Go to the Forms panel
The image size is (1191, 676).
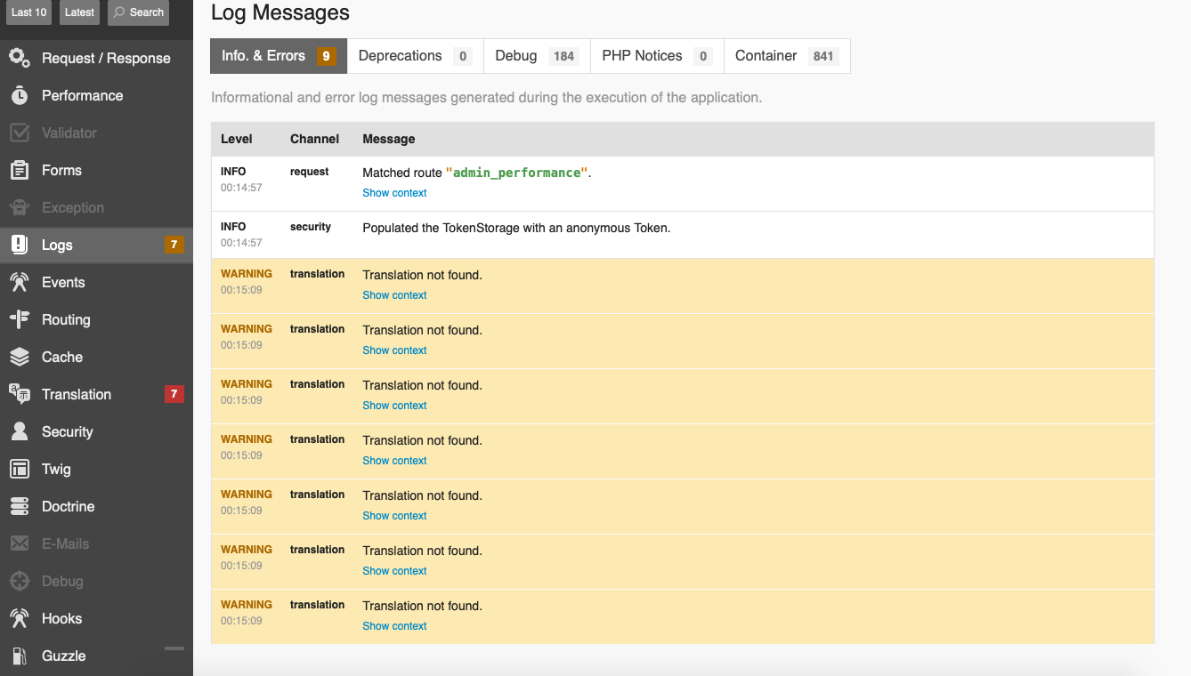coord(96,170)
